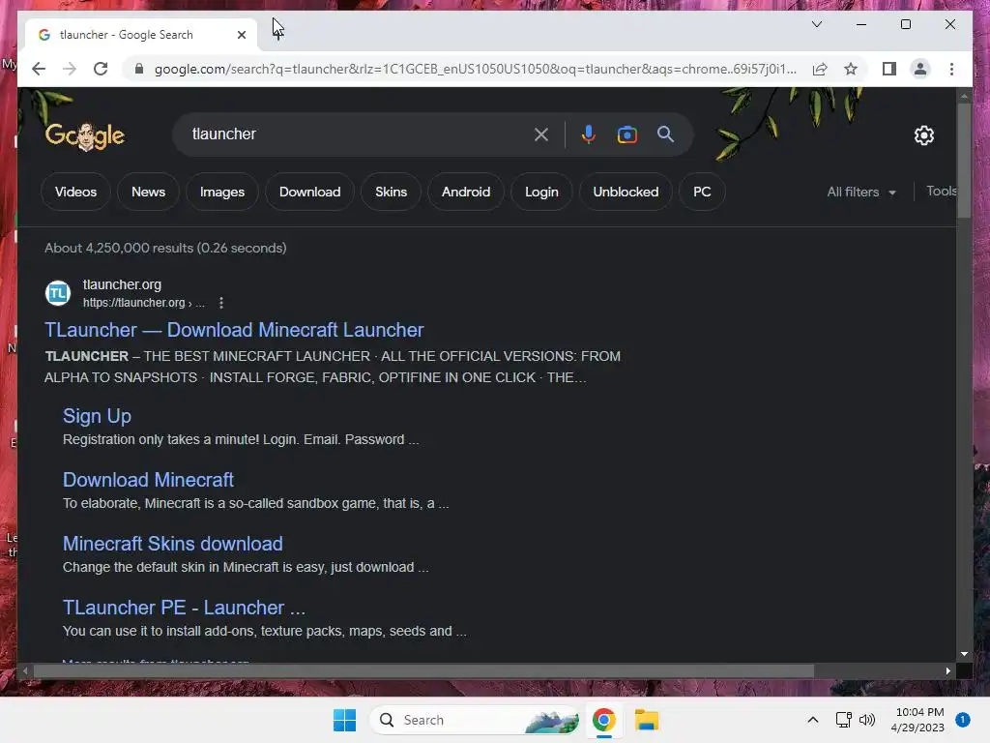Go to Google home via the Doodle logo
Image resolution: width=990 pixels, height=743 pixels.
pos(85,135)
